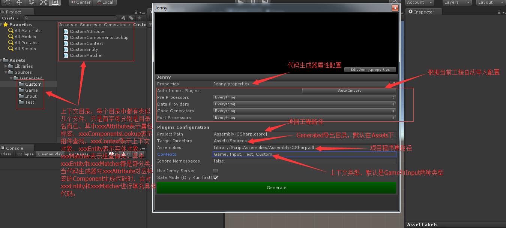Viewport: 506px width, 228px height.
Task: Click Edit Jenny.properties button
Action: point(370,70)
